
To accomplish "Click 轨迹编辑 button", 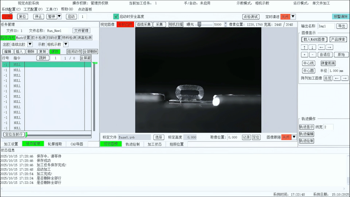I will pos(307,134).
